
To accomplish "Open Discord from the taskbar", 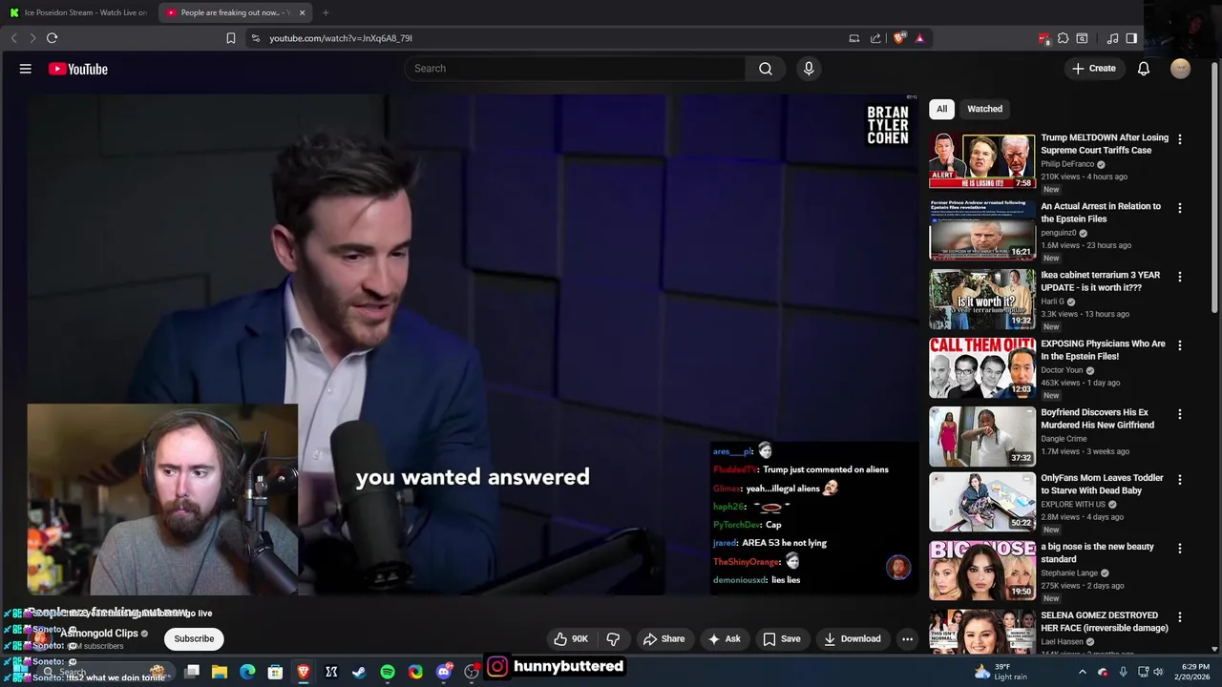I will click(x=443, y=672).
